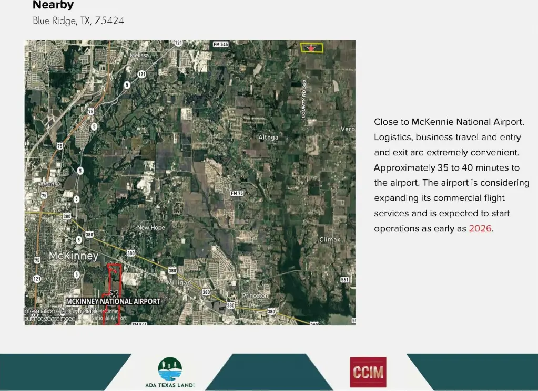Click the 'Approximately 35 to 40 minutes' line

pyautogui.click(x=446, y=168)
